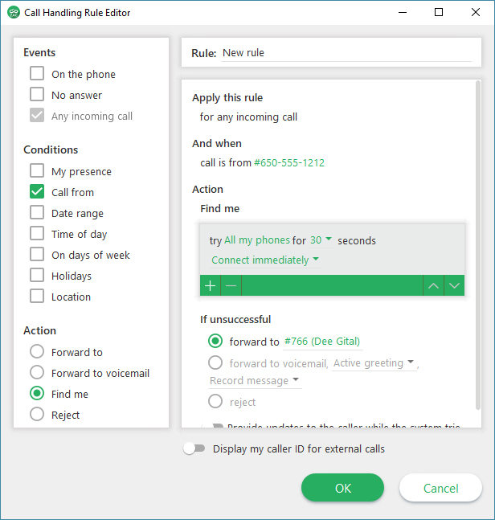The image size is (495, 520).
Task: Open the Record message dropdown
Action: point(254,380)
